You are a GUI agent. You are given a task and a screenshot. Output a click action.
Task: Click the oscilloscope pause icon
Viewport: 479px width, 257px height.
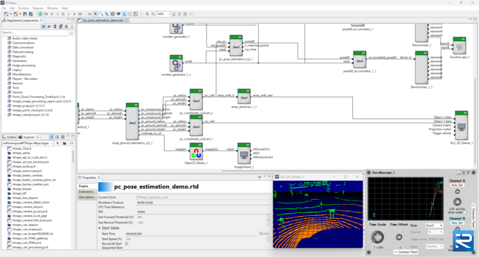click(463, 173)
